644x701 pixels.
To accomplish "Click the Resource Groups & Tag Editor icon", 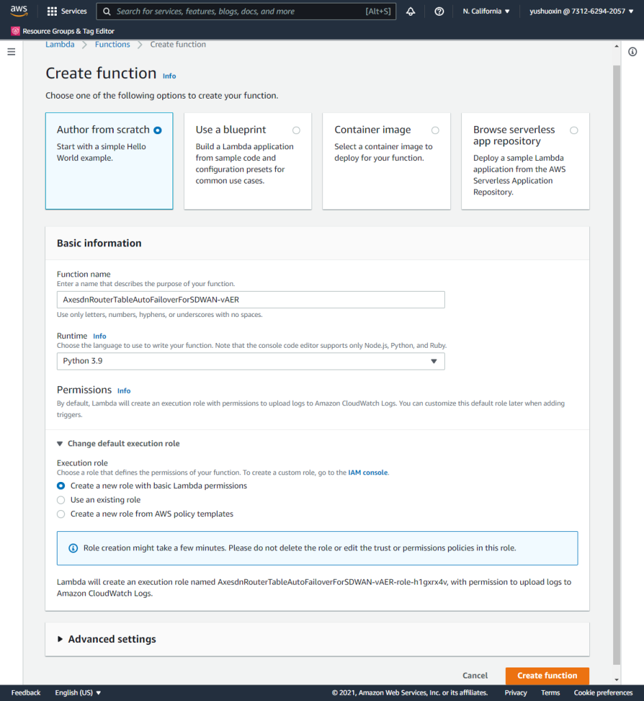I will pyautogui.click(x=16, y=31).
